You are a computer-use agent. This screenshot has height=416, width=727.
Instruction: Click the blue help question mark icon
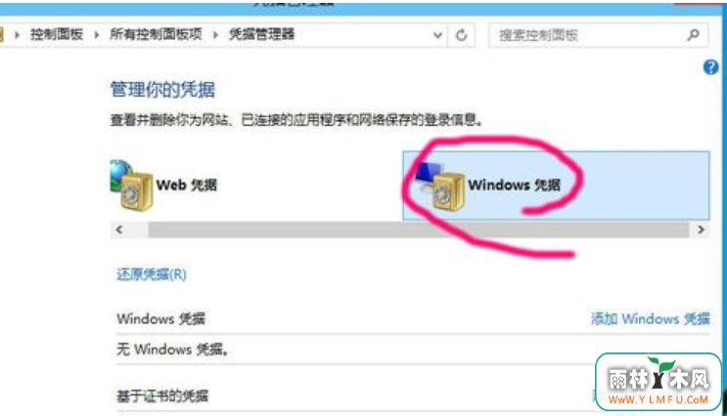(710, 67)
